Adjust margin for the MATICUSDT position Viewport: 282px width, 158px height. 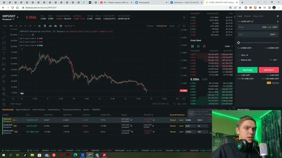coord(132,132)
